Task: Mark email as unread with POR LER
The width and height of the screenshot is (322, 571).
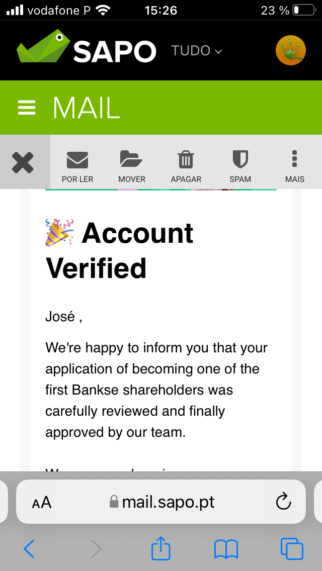Action: point(77,166)
